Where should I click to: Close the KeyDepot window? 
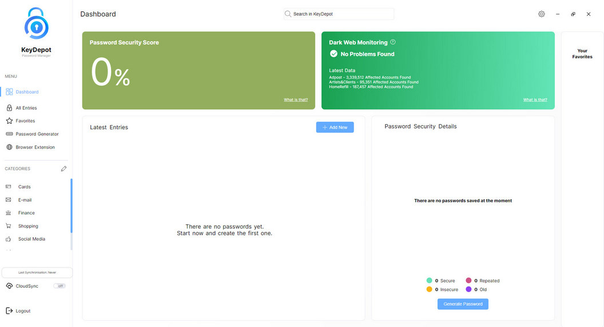[x=588, y=14]
